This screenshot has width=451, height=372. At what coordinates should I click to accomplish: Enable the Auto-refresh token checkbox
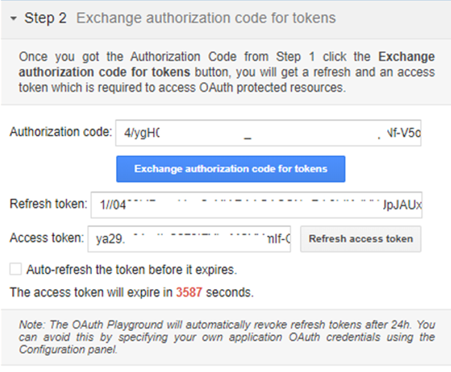[16, 269]
